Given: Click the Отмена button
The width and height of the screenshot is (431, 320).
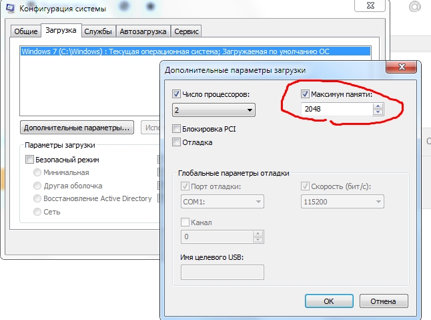Looking at the screenshot, I should [x=384, y=301].
